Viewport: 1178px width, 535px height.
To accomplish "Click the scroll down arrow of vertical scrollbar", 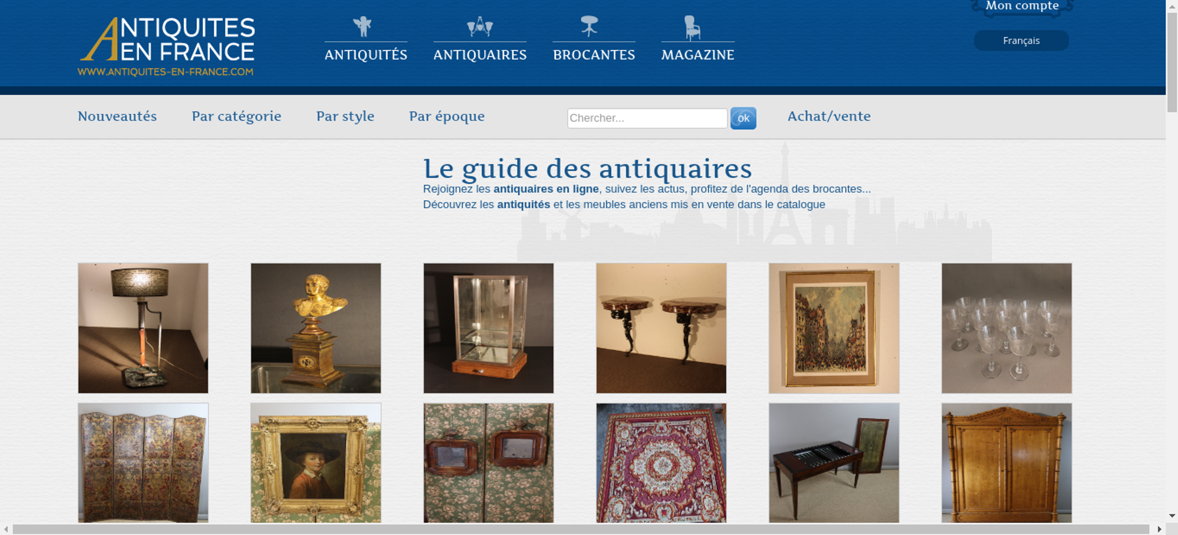I will (1172, 516).
